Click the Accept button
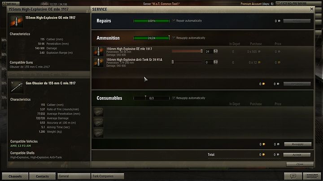This screenshot has width=323, height=181. [297, 155]
